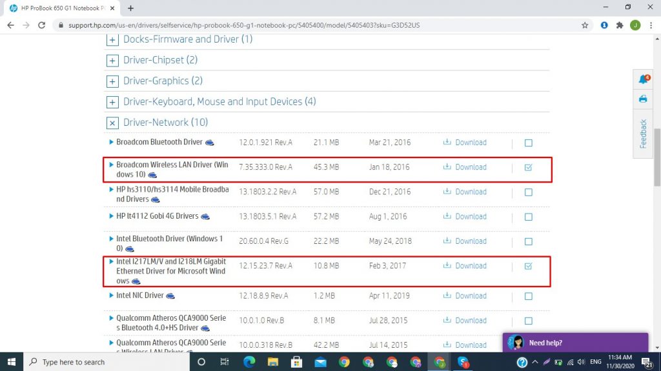Image resolution: width=661 pixels, height=371 pixels.
Task: Open the green J profile avatar
Action: tap(636, 25)
